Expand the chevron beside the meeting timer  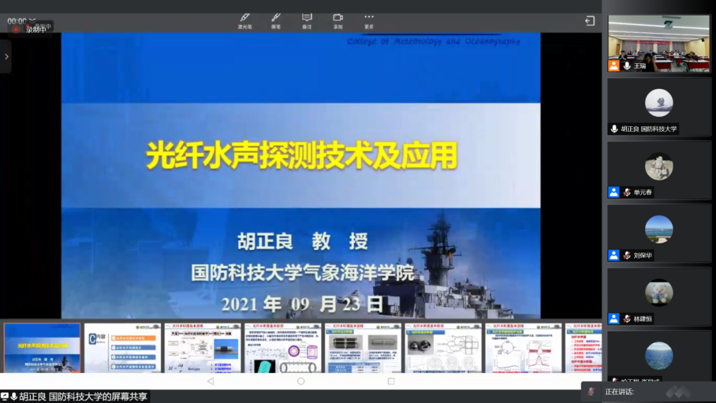[x=33, y=21]
